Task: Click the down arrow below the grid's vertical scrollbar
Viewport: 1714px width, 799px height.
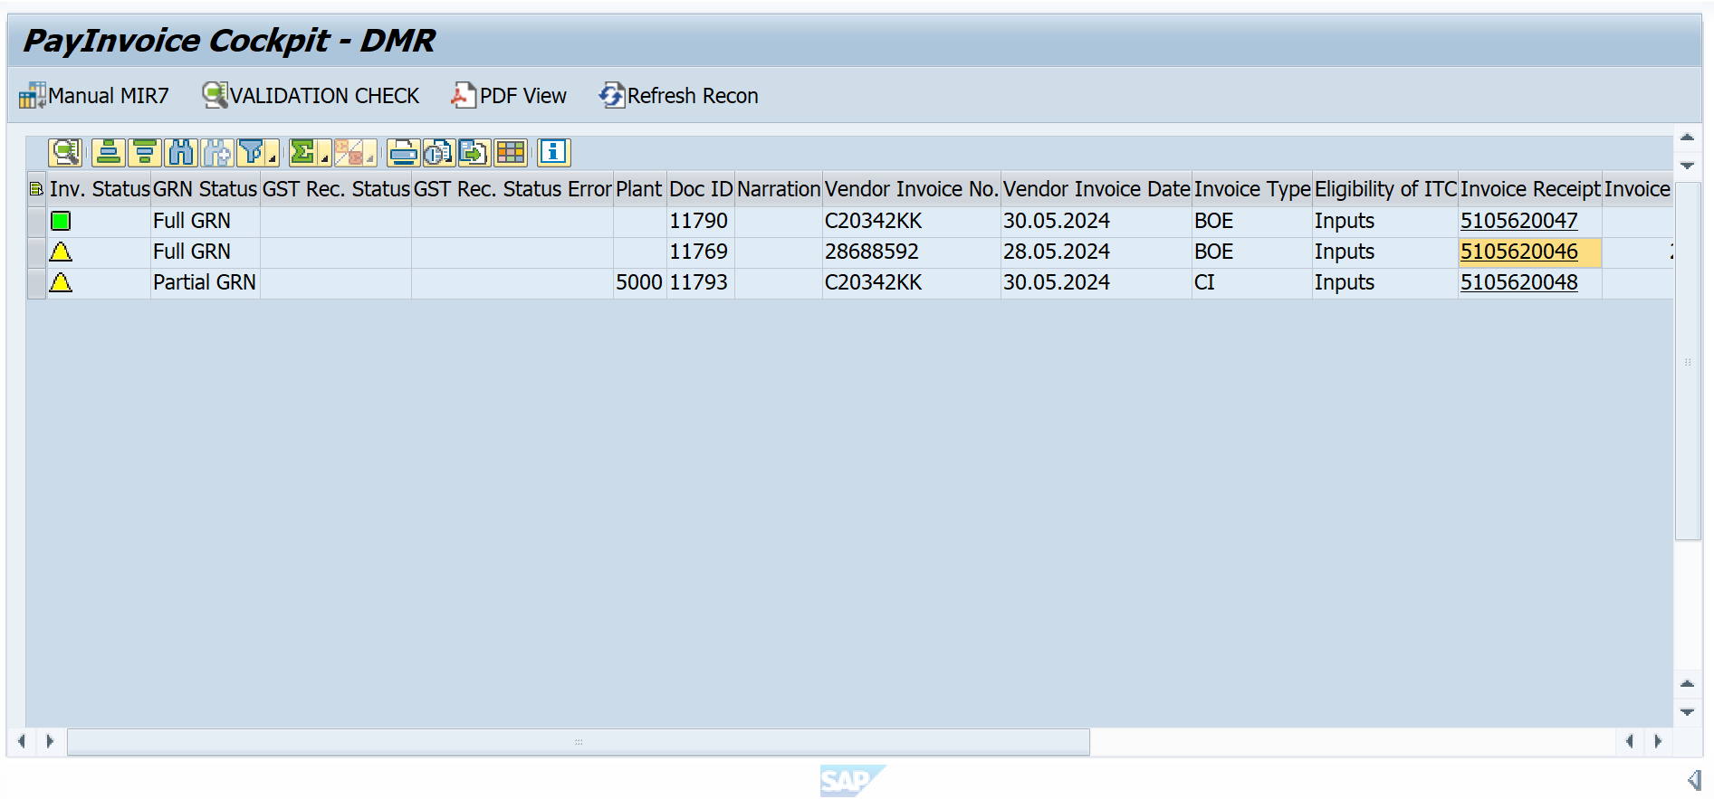Action: tap(1687, 712)
